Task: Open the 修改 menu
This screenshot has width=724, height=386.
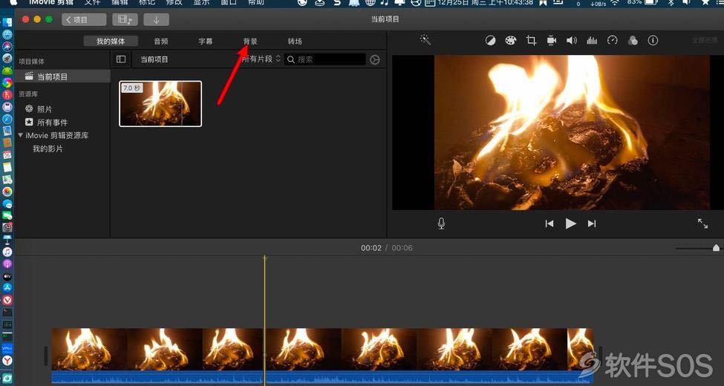Action: [x=174, y=2]
